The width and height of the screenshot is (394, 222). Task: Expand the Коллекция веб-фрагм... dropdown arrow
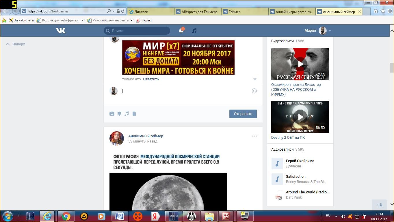[83, 20]
